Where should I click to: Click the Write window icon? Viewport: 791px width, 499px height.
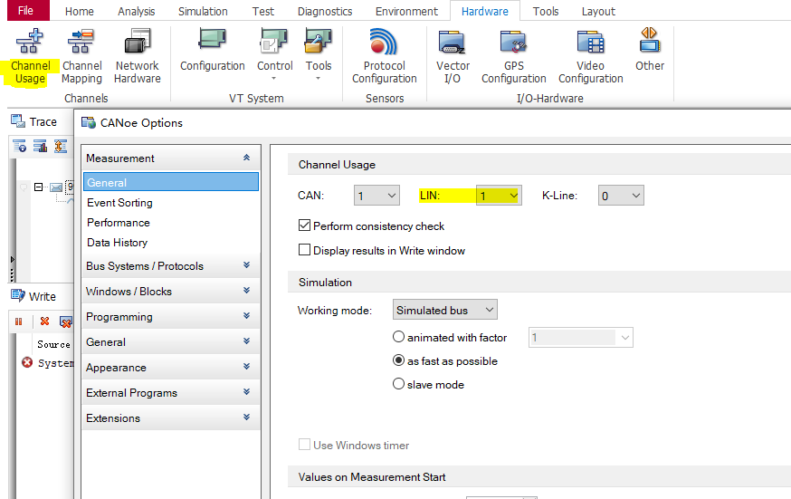coord(18,295)
